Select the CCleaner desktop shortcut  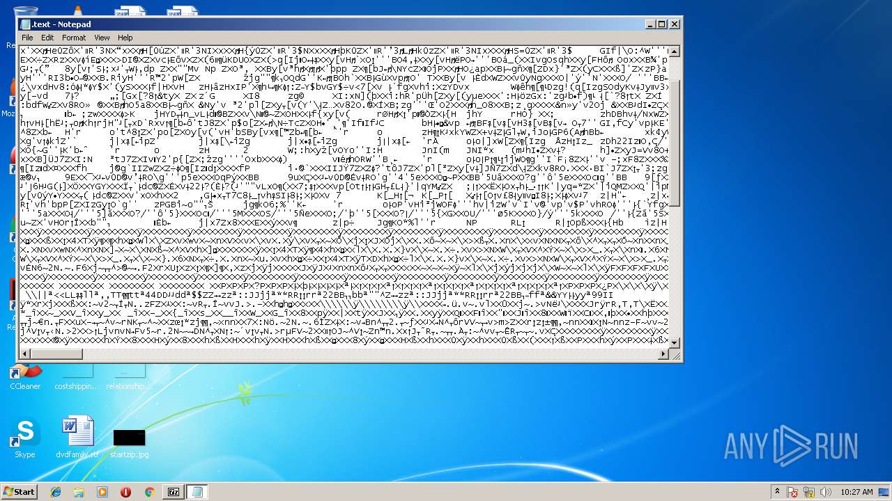pyautogui.click(x=25, y=377)
